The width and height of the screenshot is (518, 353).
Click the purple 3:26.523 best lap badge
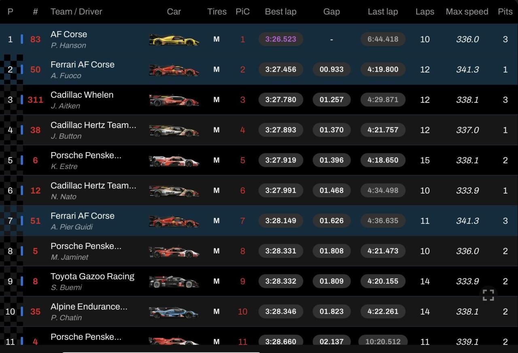click(x=281, y=39)
